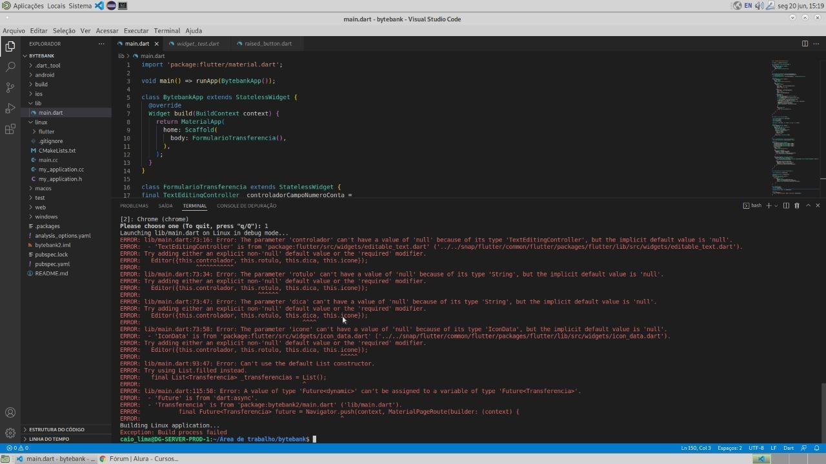Open Explorer more actions ellipsis
Screen dimensions: 826x464
tap(101, 44)
